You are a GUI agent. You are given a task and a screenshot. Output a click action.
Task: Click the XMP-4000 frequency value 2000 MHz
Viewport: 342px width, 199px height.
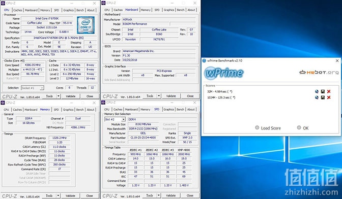184,154
